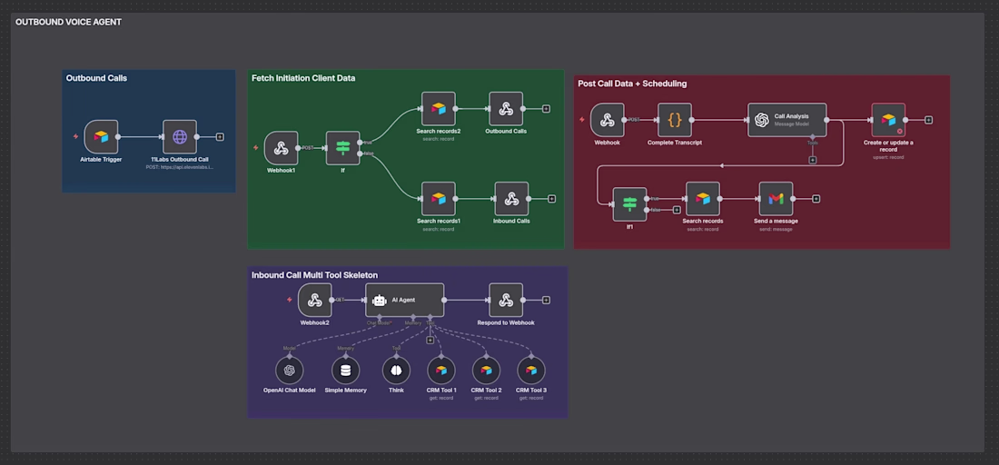The height and width of the screenshot is (465, 999).
Task: Add node after 11Labs Outbound Call
Action: coord(220,136)
